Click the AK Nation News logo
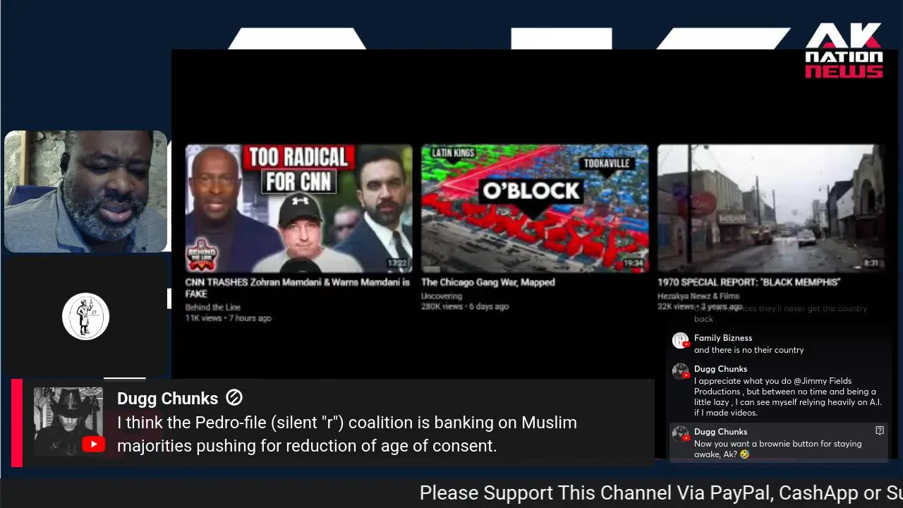 tap(844, 51)
